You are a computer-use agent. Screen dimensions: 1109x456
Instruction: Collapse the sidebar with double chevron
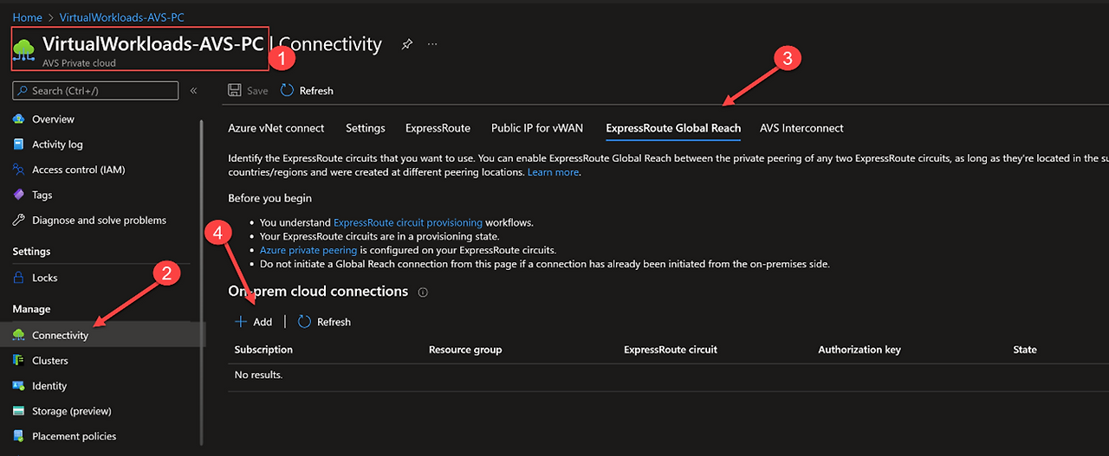point(193,90)
